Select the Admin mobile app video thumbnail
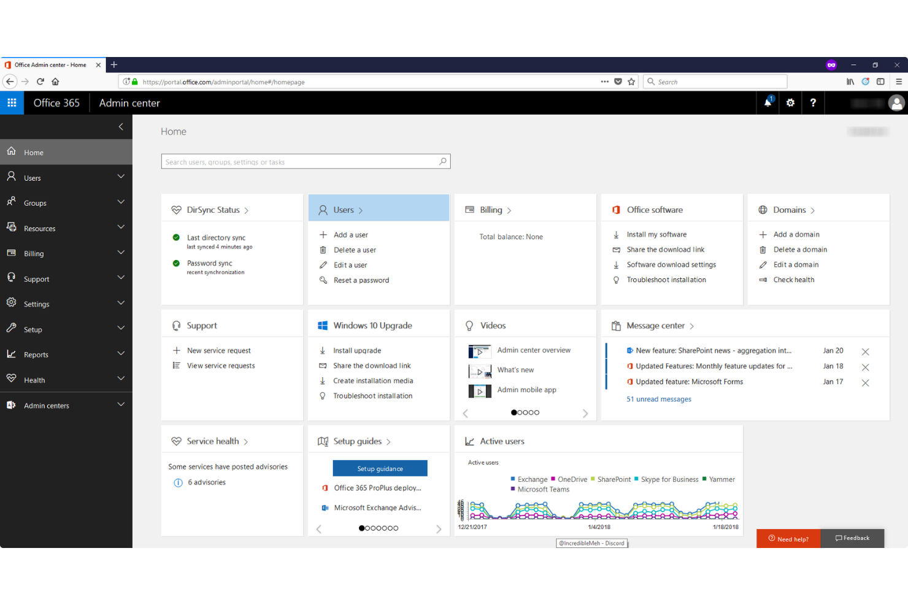 click(480, 391)
